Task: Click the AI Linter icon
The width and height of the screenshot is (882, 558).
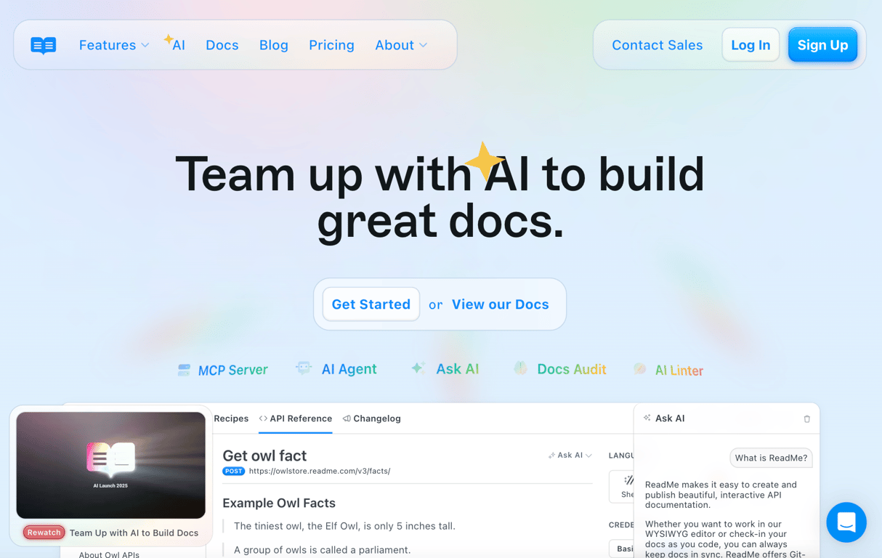Action: (x=639, y=370)
